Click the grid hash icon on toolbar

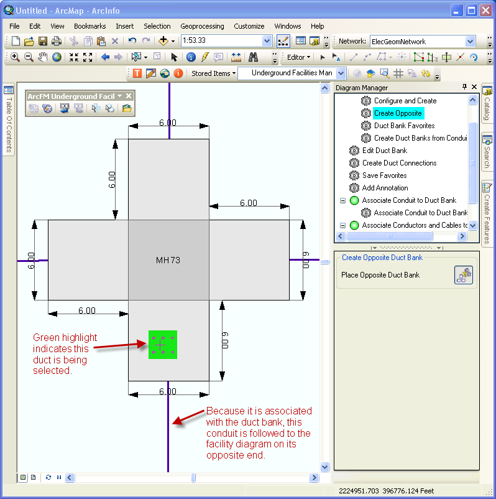pyautogui.click(x=398, y=73)
